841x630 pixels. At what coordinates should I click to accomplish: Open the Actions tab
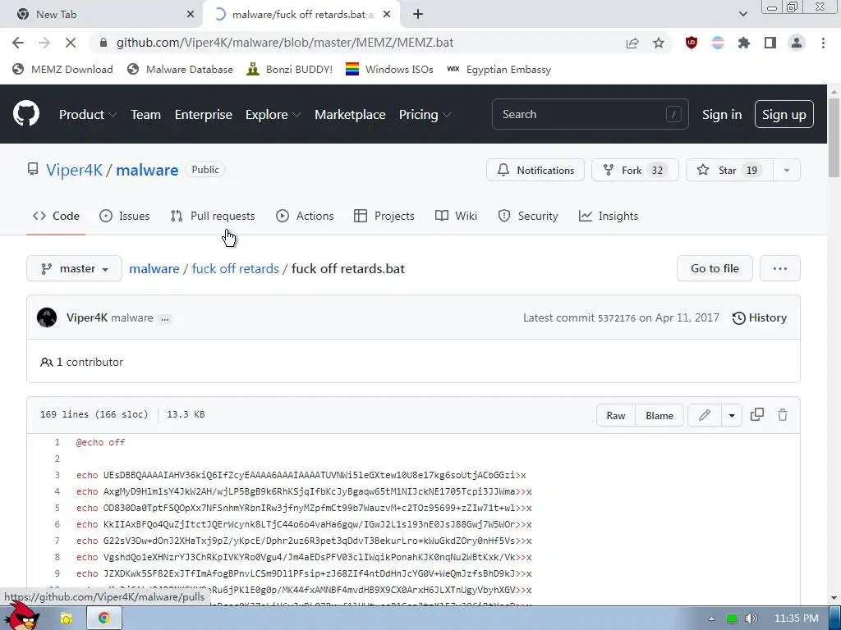pos(305,216)
